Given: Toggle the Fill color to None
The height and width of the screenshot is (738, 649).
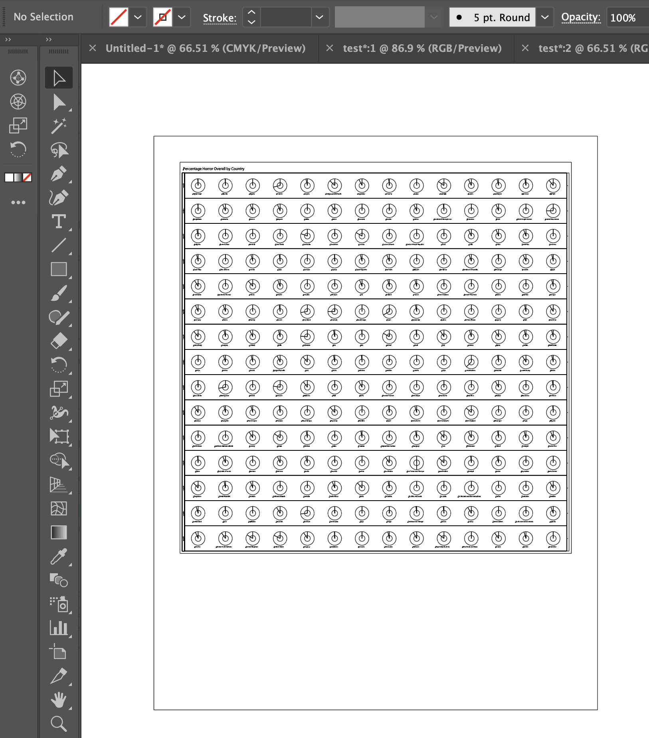Looking at the screenshot, I should click(119, 17).
